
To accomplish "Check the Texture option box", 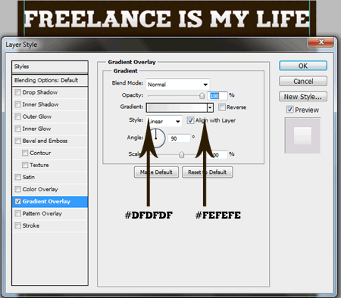I will 25,165.
